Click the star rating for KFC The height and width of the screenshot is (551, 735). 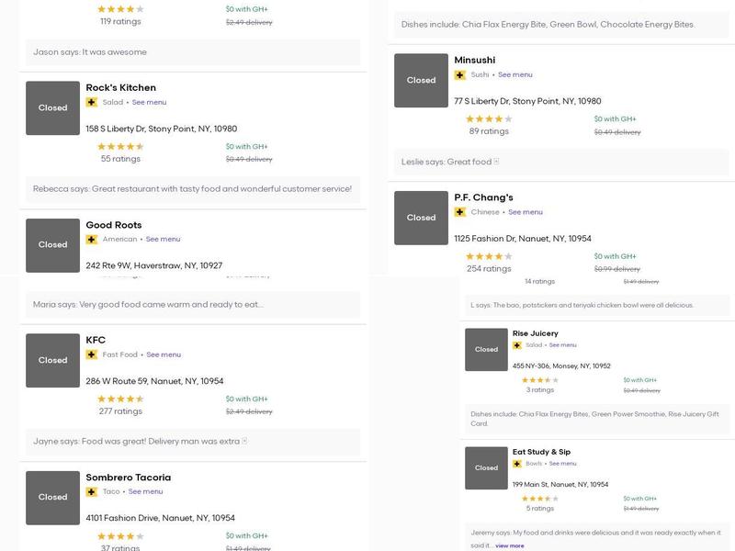click(x=120, y=399)
